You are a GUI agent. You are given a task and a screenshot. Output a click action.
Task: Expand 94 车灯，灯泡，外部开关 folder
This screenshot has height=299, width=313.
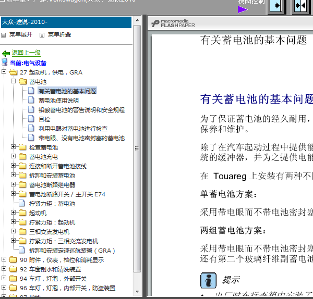pyautogui.click(x=4, y=278)
